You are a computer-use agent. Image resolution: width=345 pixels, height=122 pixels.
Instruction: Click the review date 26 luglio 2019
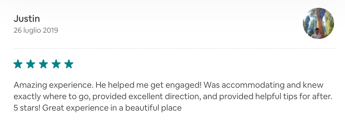tap(36, 30)
